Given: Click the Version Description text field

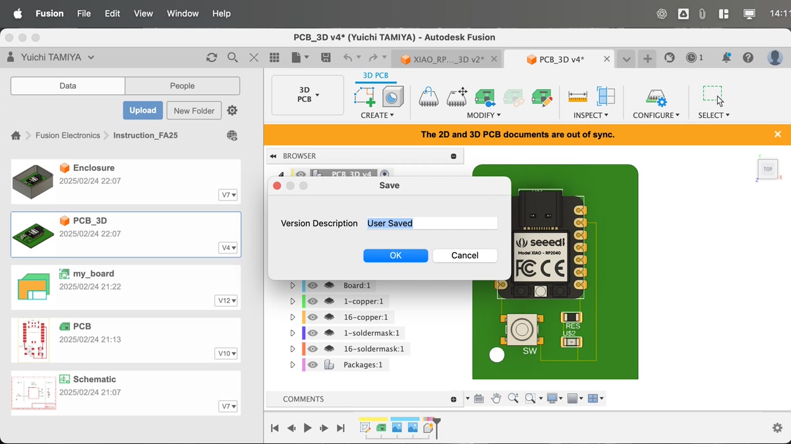Looking at the screenshot, I should tap(432, 223).
